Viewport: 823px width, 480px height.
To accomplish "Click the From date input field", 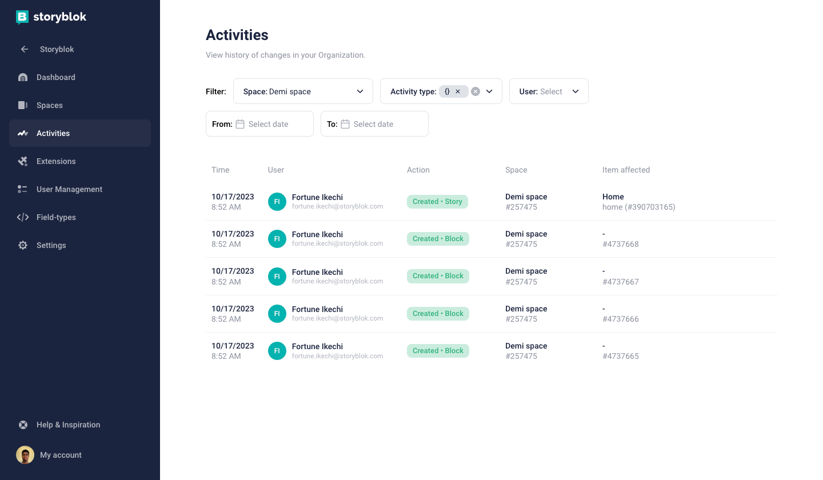I will point(259,124).
